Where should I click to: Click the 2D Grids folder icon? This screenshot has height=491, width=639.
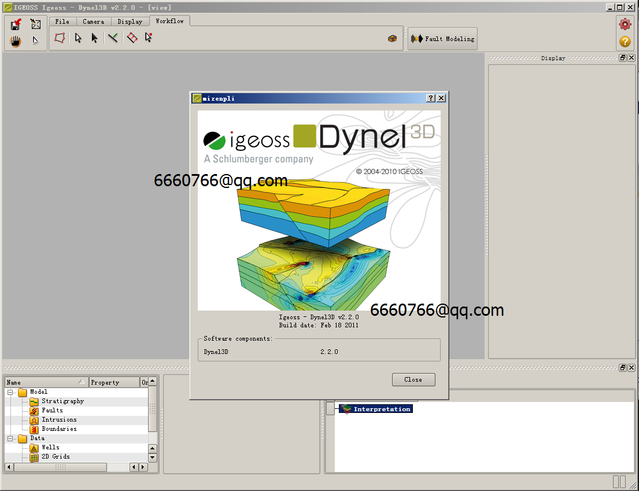tap(34, 457)
